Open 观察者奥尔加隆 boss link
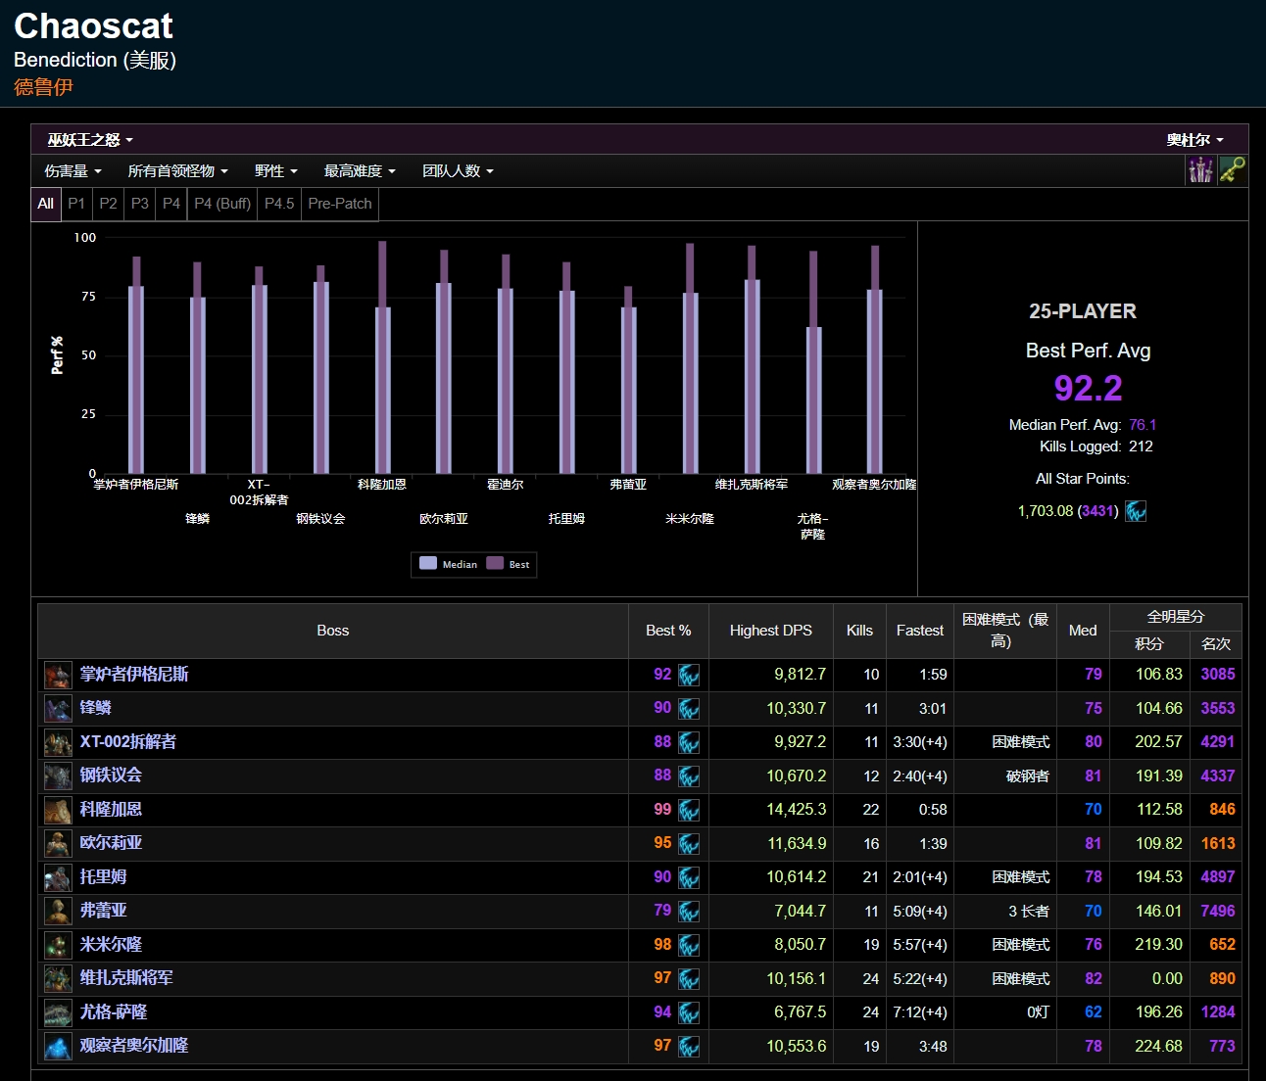Image resolution: width=1266 pixels, height=1081 pixels. tap(134, 1046)
